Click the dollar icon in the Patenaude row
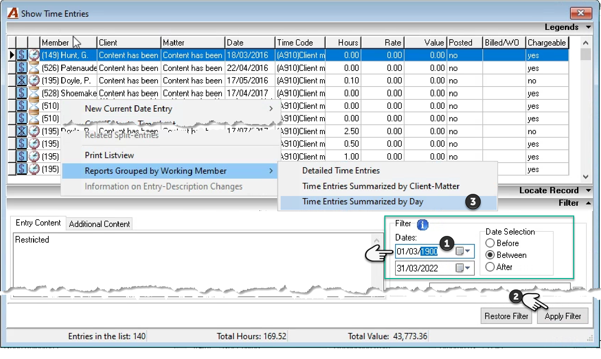Screen dimensions: 601x359 (x=22, y=67)
